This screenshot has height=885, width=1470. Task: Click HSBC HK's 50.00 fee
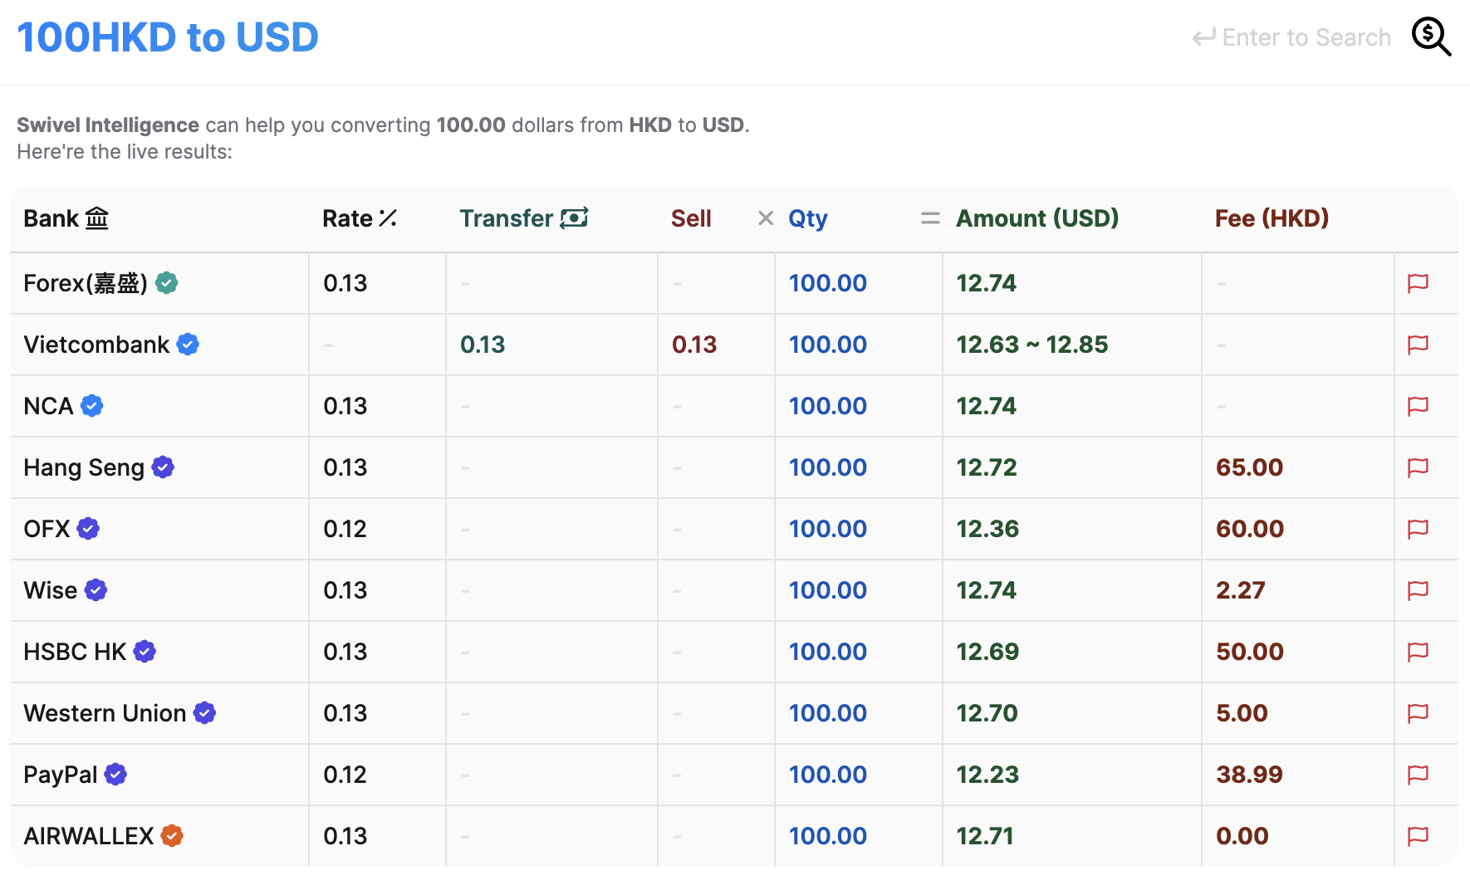[1250, 652]
